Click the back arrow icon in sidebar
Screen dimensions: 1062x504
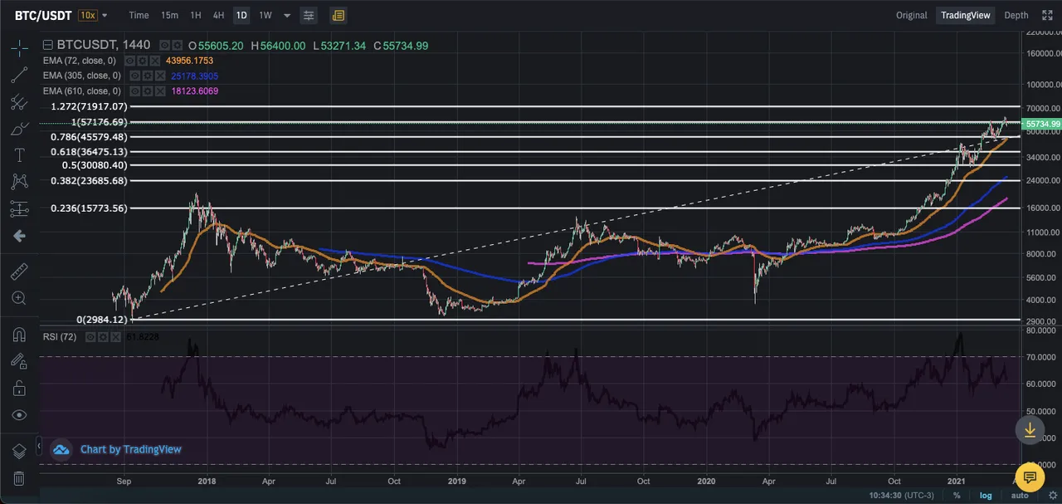tap(19, 237)
